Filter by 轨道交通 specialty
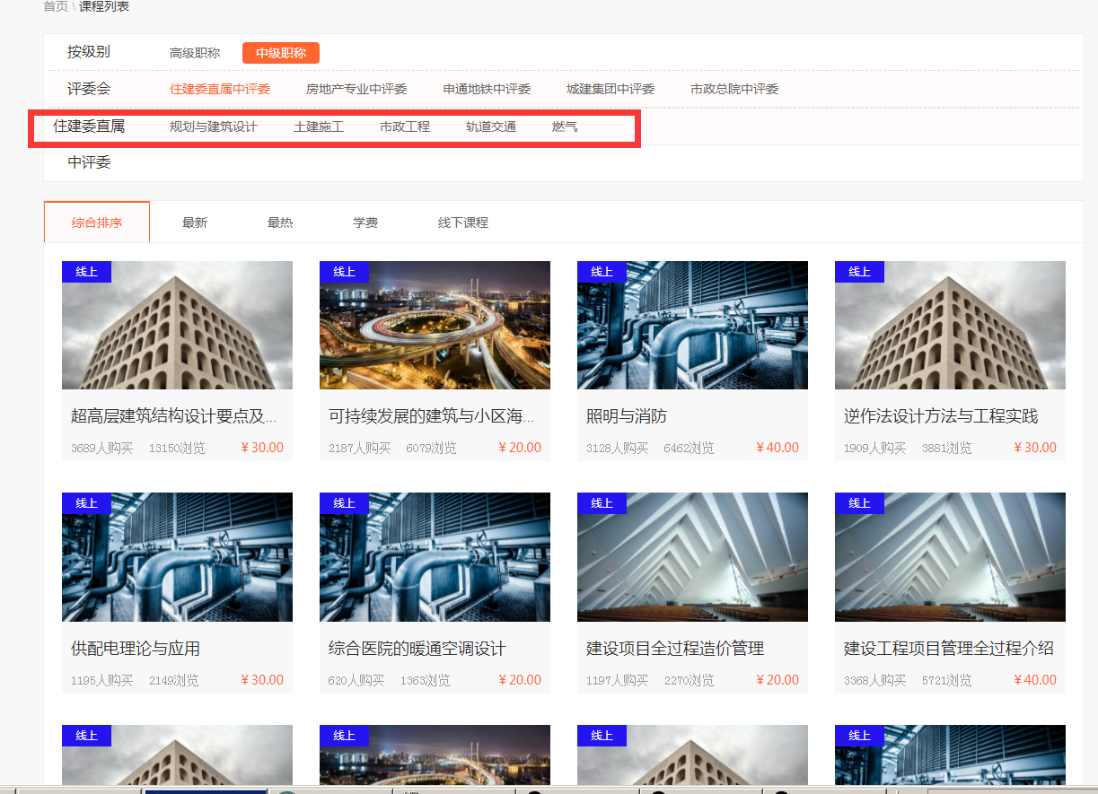The height and width of the screenshot is (794, 1098). tap(491, 127)
